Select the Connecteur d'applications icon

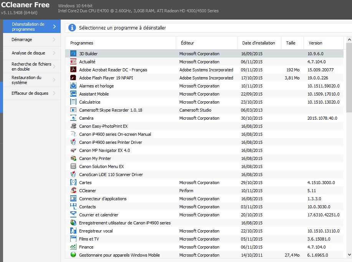73,199
